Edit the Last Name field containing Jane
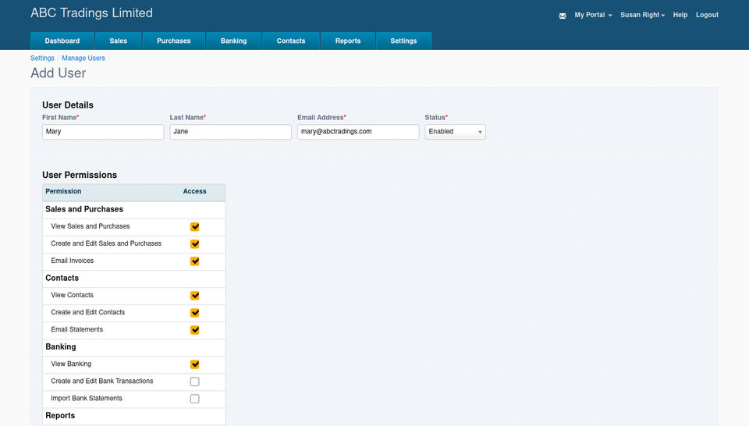 [x=230, y=132]
